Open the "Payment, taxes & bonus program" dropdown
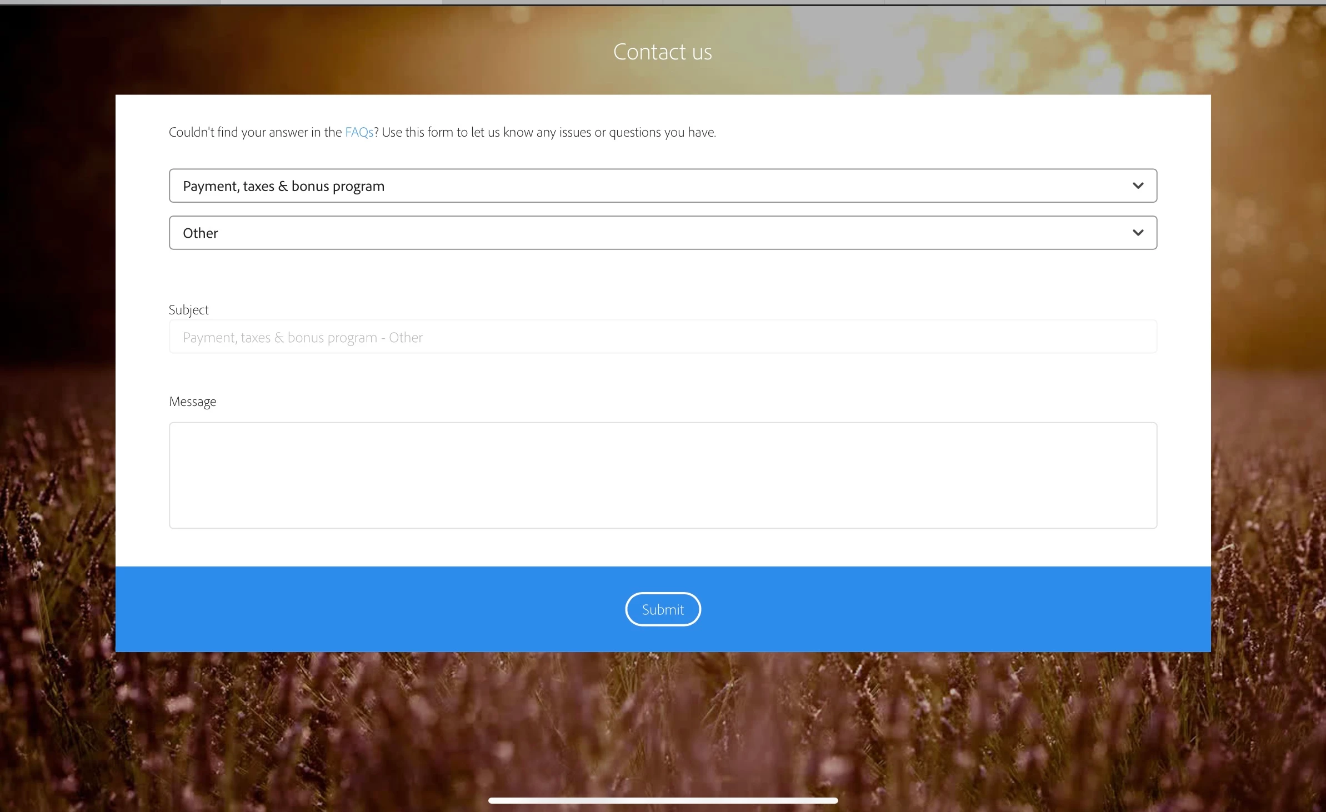Screen dimensions: 1326x812 pos(611,186)
